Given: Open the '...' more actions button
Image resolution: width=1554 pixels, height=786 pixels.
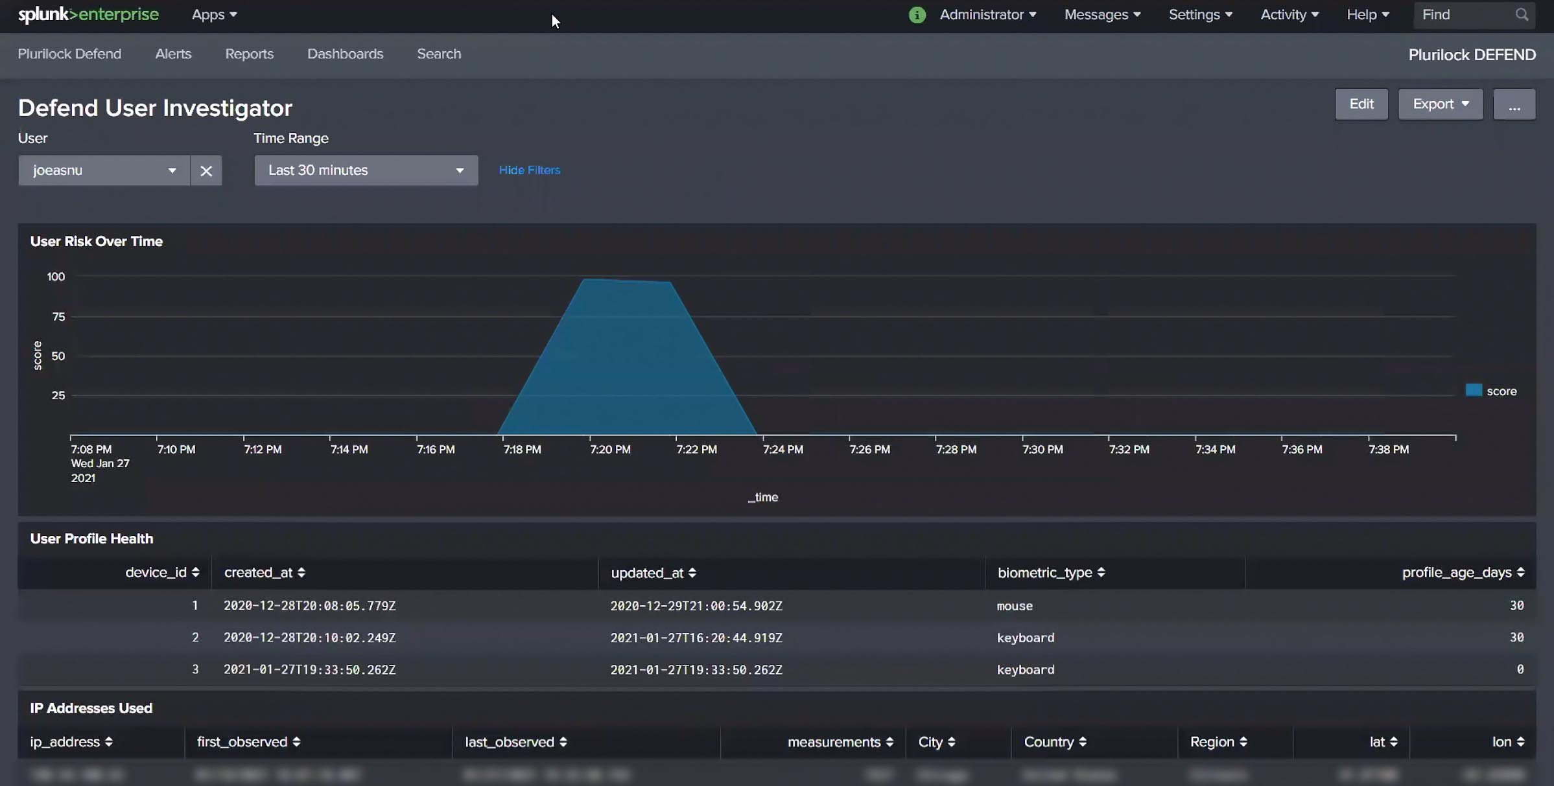Looking at the screenshot, I should [x=1513, y=104].
